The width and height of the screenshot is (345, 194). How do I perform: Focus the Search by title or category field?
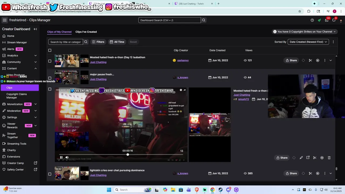65,42
